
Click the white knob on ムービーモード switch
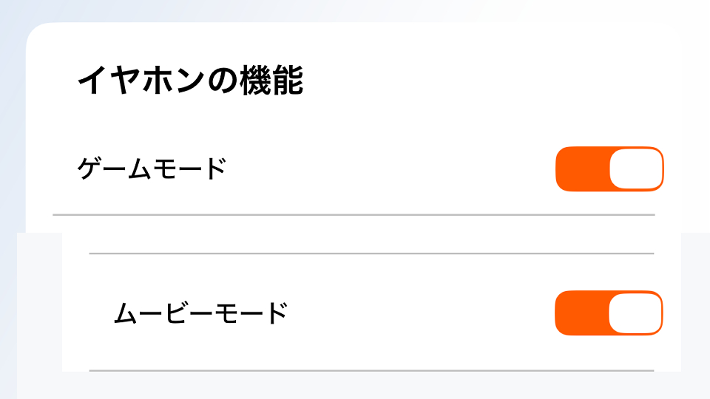pyautogui.click(x=635, y=313)
